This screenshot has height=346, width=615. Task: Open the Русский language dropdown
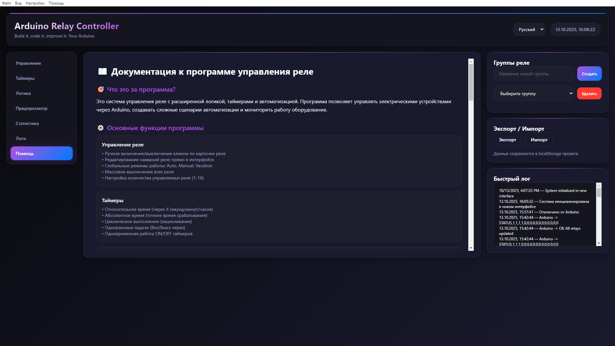point(529,29)
